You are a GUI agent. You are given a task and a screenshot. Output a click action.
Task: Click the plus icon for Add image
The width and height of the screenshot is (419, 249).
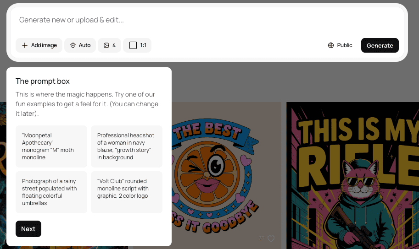[x=25, y=45]
